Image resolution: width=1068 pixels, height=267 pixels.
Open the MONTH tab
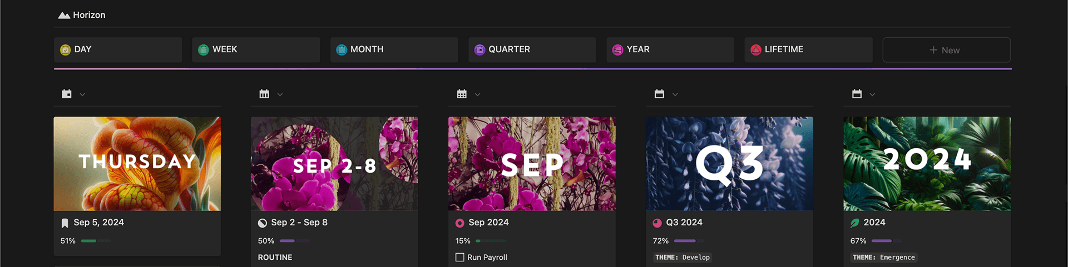(x=394, y=50)
